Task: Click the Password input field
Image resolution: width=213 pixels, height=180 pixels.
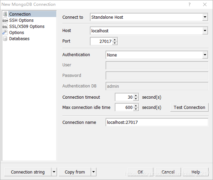Action: pos(157,76)
